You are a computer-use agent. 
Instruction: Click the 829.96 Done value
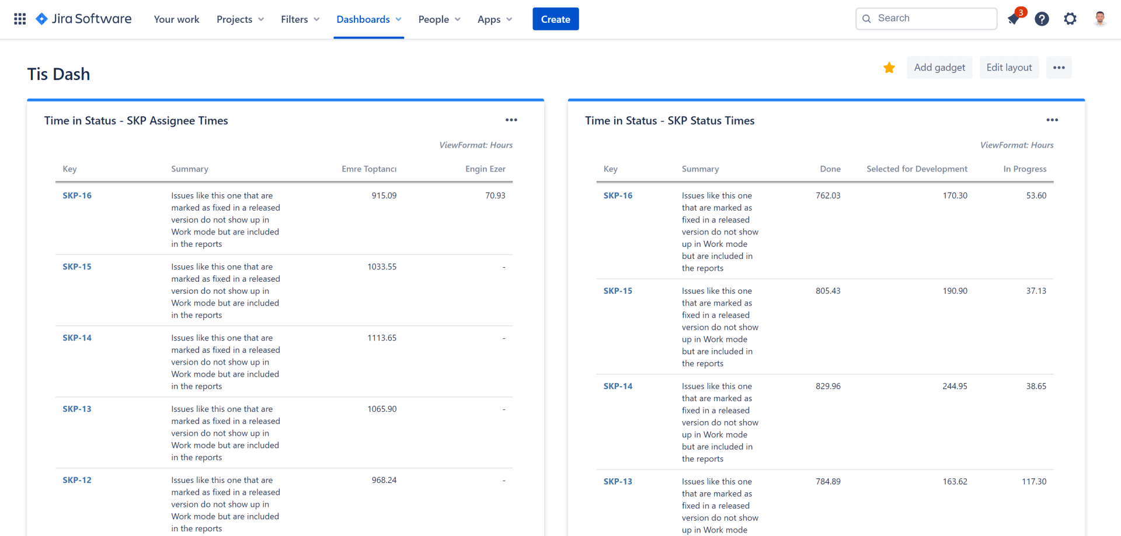[828, 386]
